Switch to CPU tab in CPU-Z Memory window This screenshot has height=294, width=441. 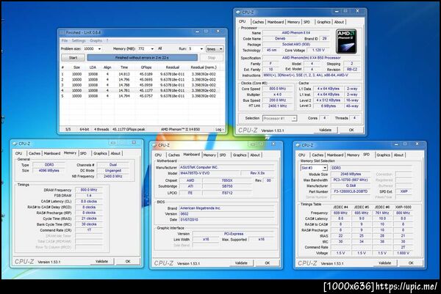(18, 153)
